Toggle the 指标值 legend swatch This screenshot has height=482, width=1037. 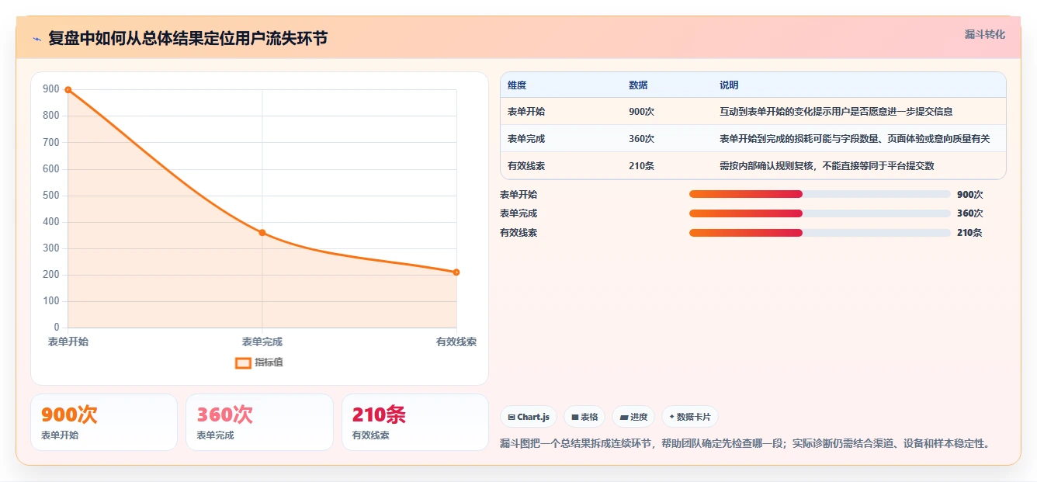click(x=243, y=362)
